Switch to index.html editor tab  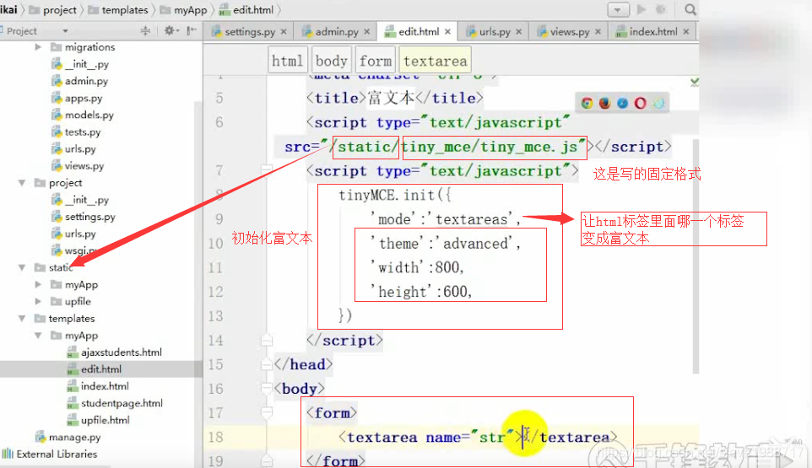tap(652, 31)
